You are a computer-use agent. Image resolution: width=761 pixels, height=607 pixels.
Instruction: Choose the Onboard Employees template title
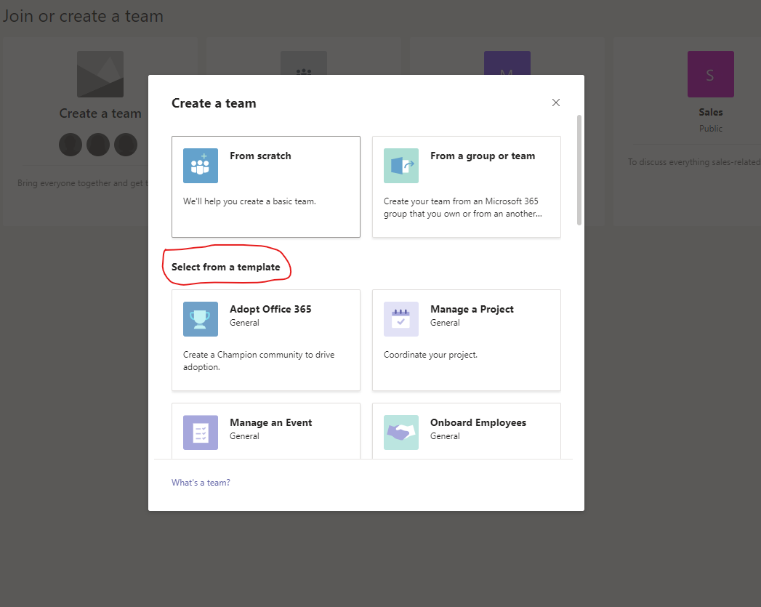478,422
